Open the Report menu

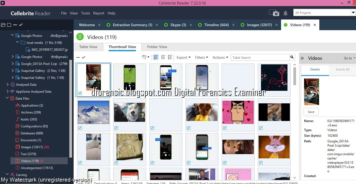tap(99, 13)
